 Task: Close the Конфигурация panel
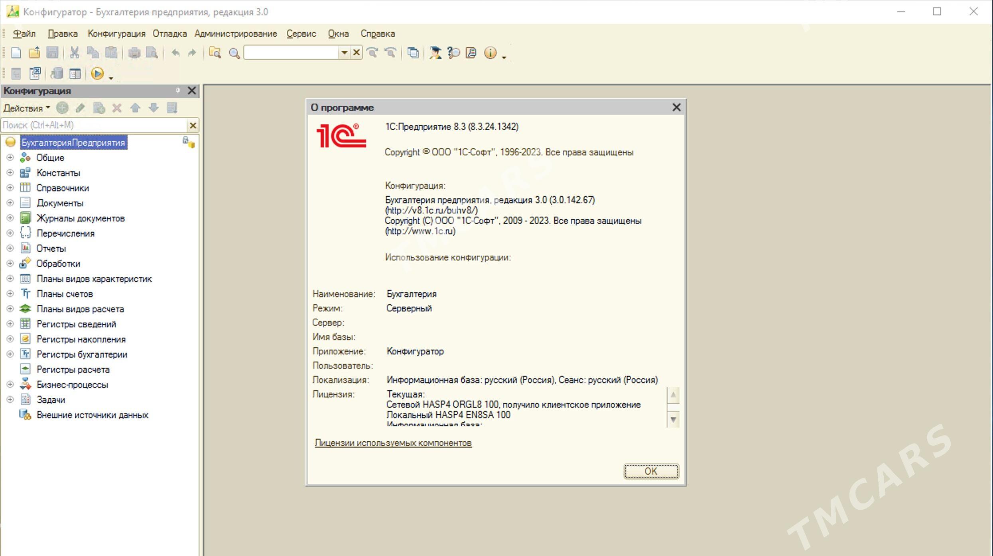point(192,91)
